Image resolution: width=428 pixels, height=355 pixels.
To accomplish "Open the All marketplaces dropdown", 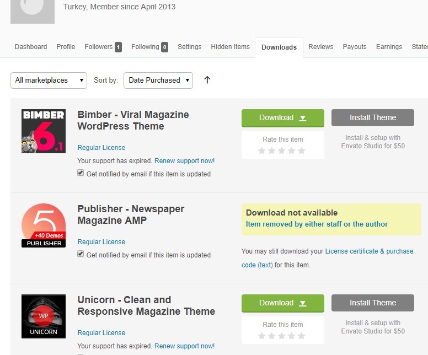I will click(49, 80).
